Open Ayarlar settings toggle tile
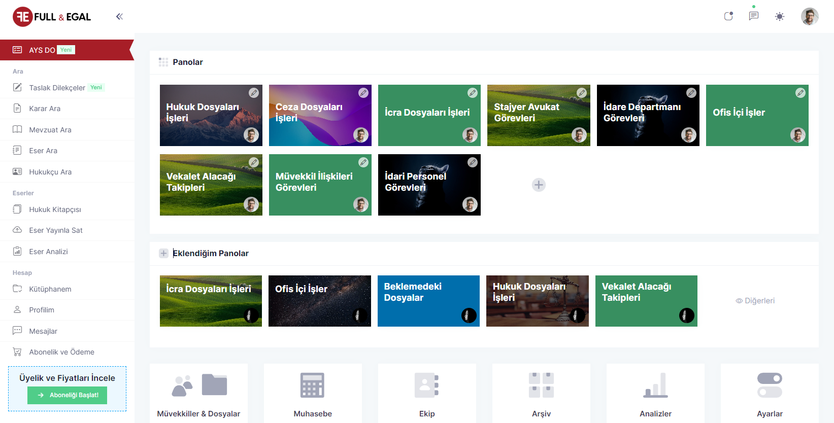Screen dimensions: 834x423 (770, 393)
